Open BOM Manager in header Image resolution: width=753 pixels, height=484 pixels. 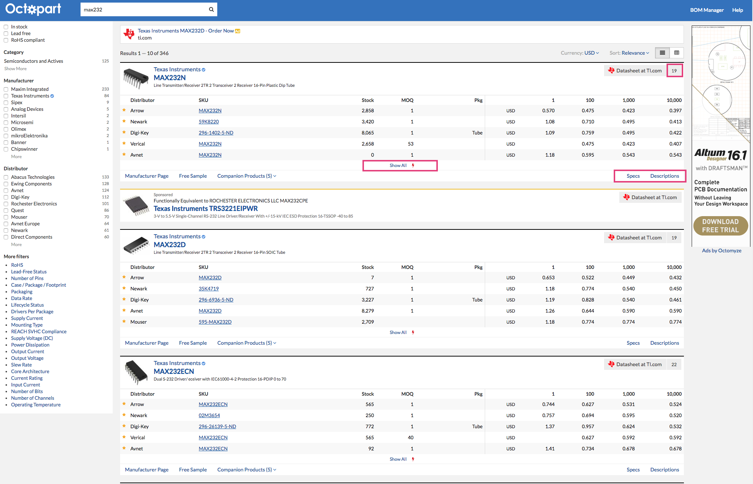(x=706, y=10)
